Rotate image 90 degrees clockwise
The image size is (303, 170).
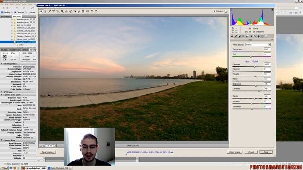click(96, 11)
